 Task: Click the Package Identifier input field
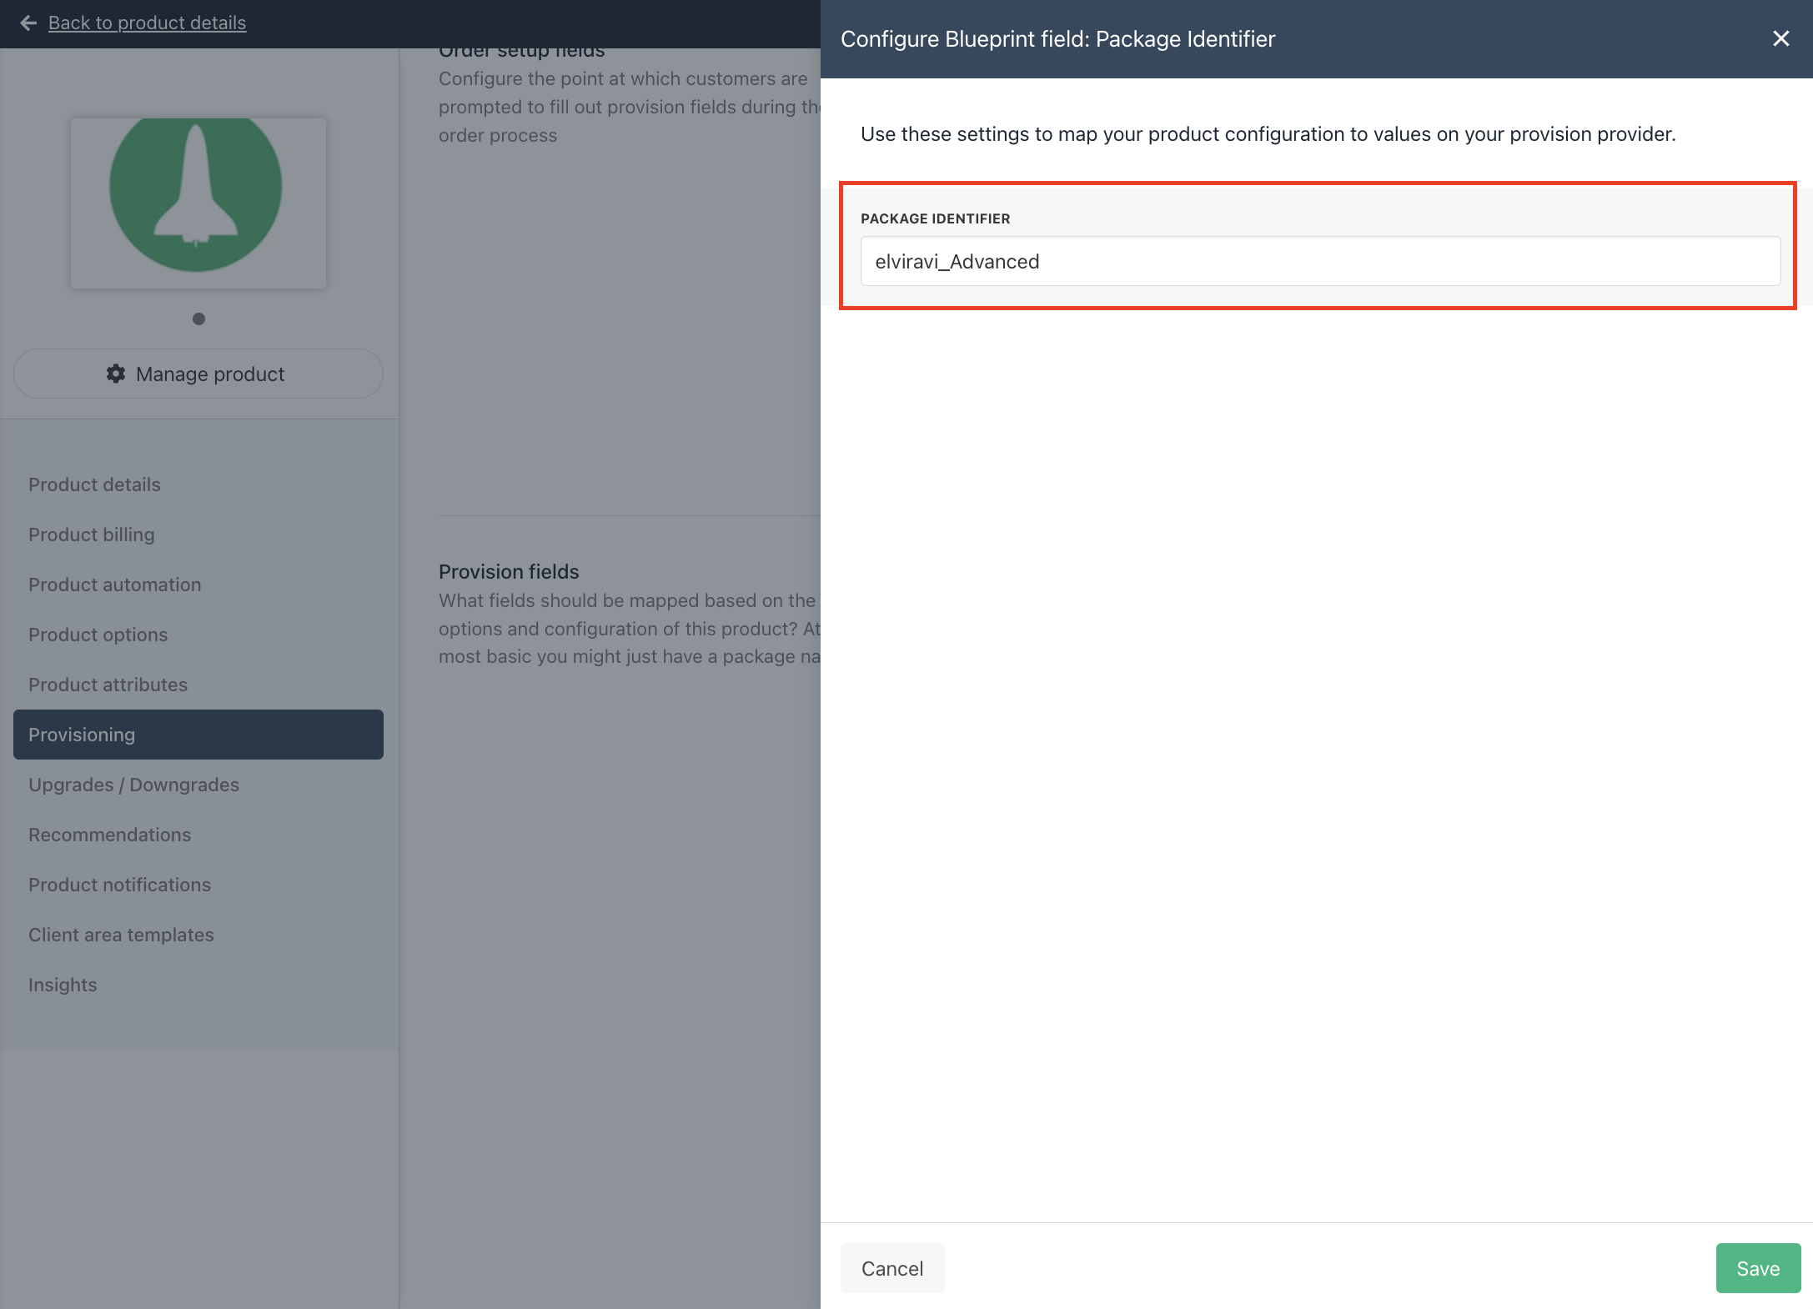click(1319, 262)
